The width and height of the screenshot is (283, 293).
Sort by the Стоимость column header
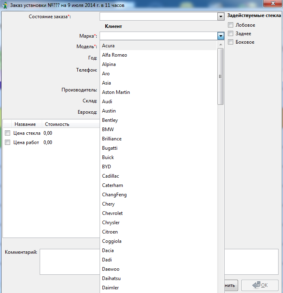point(71,124)
